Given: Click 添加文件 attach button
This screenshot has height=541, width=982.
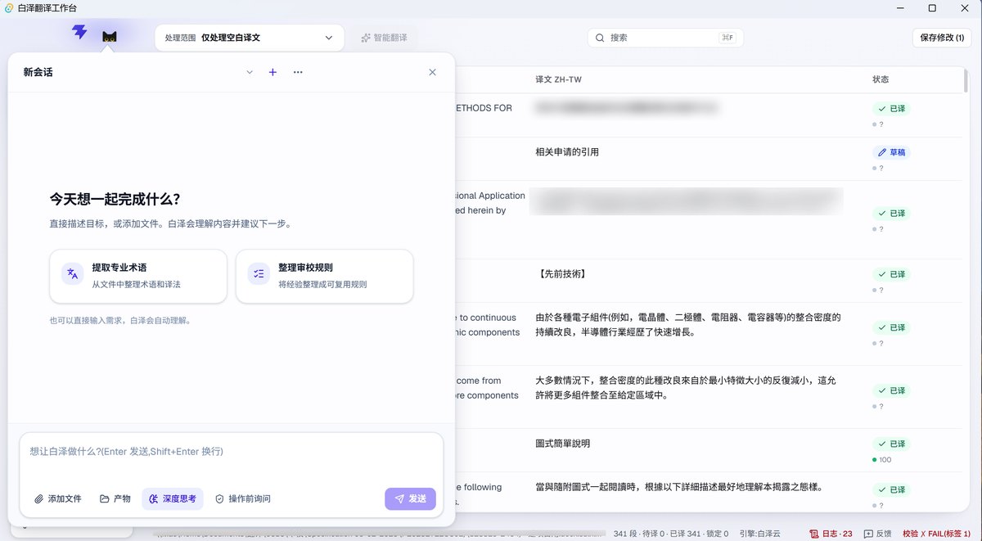Looking at the screenshot, I should (57, 498).
